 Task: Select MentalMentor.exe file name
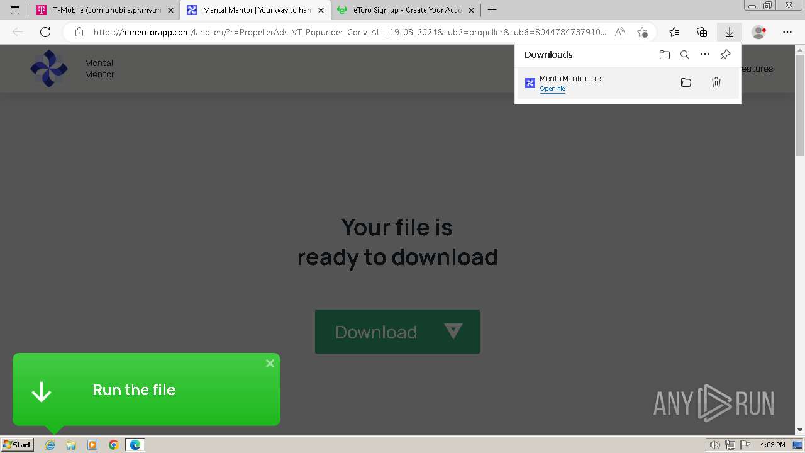570,79
